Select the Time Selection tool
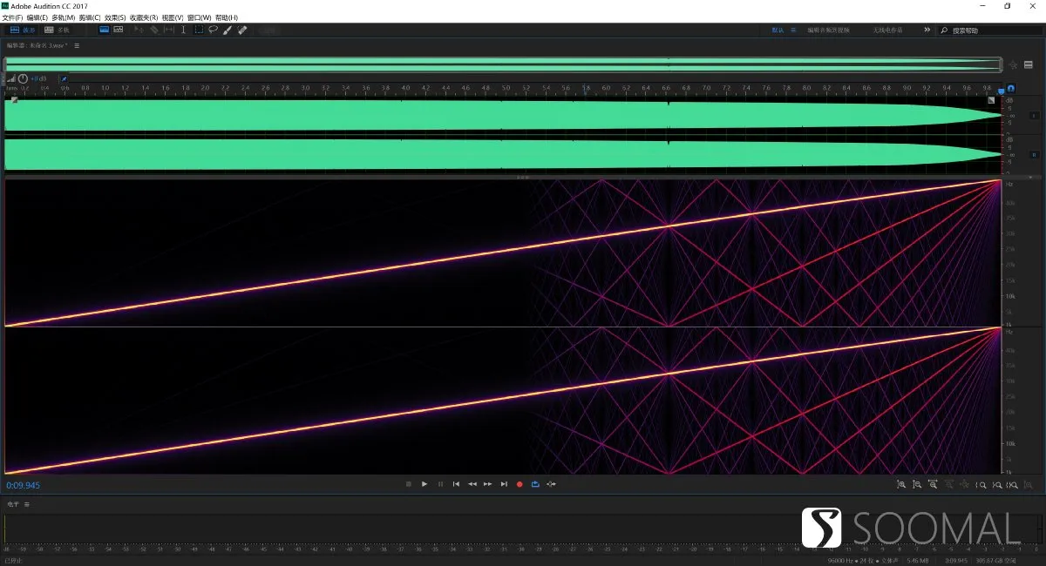The width and height of the screenshot is (1046, 566). (x=183, y=30)
